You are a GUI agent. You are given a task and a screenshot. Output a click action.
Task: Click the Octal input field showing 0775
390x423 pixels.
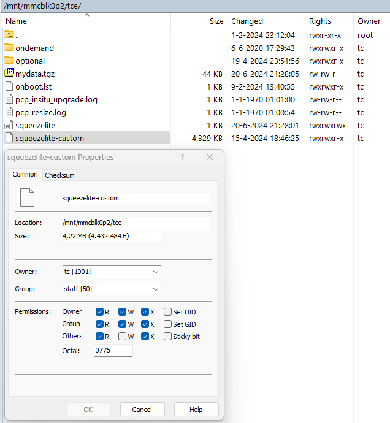(x=113, y=350)
